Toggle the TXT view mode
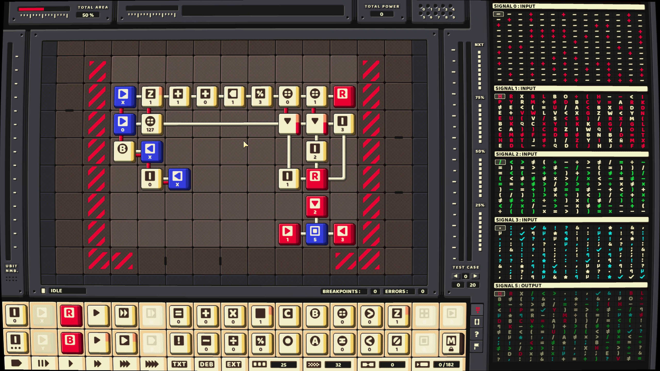 click(179, 364)
